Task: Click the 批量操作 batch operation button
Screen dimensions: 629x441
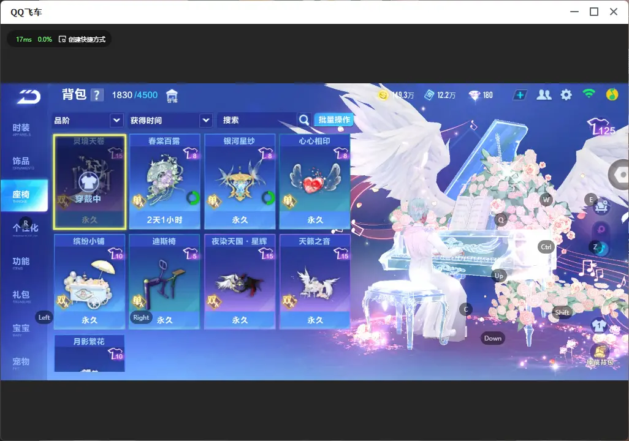Action: (334, 119)
